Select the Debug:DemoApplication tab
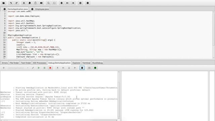This screenshot has height=121, width=215. [59, 63]
